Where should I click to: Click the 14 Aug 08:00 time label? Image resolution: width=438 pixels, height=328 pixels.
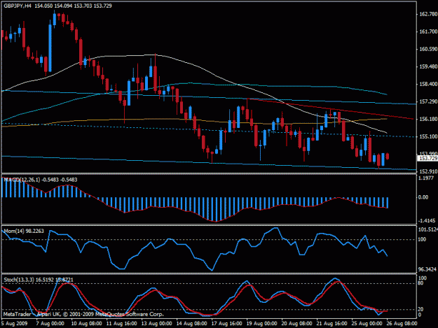click(x=191, y=324)
